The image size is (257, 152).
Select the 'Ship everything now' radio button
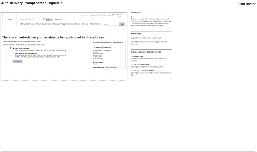pyautogui.click(x=13, y=48)
